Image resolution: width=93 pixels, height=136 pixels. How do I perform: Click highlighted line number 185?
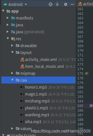(80, 106)
